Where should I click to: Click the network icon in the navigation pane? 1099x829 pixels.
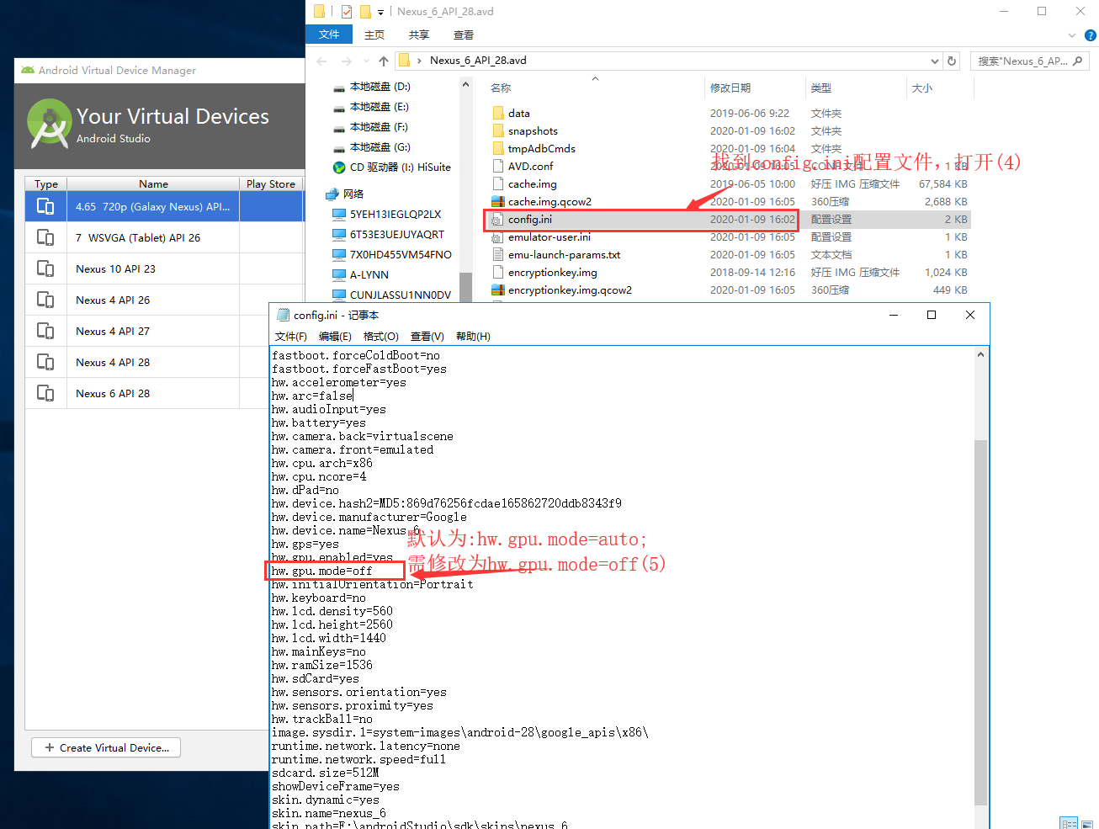[x=332, y=194]
